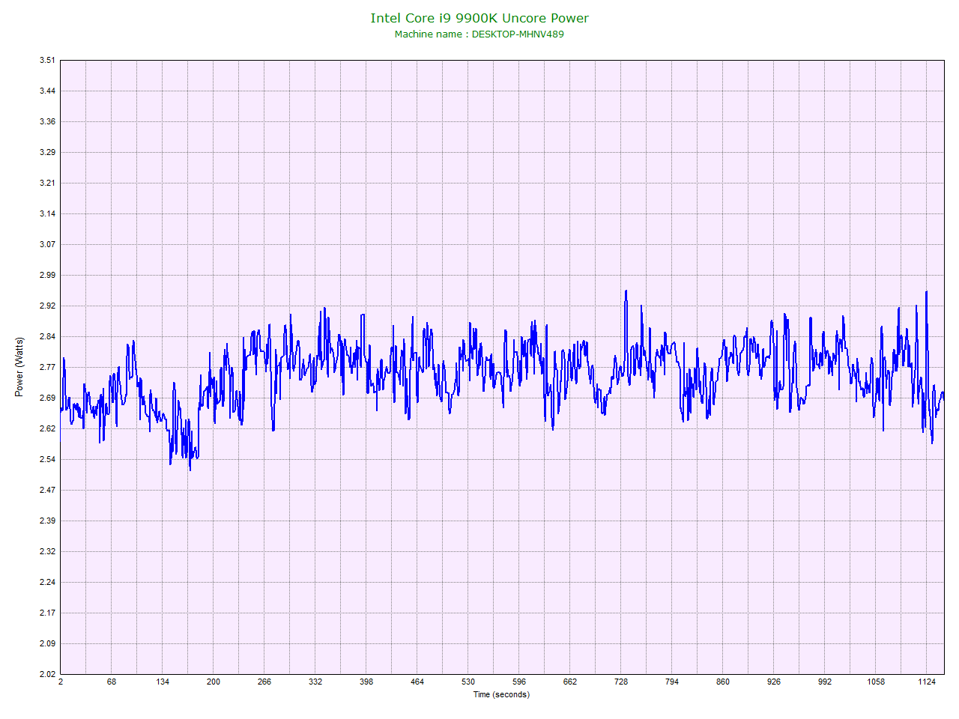Click the time axis label 926
Viewport: 959px width, 719px height.
pos(774,682)
